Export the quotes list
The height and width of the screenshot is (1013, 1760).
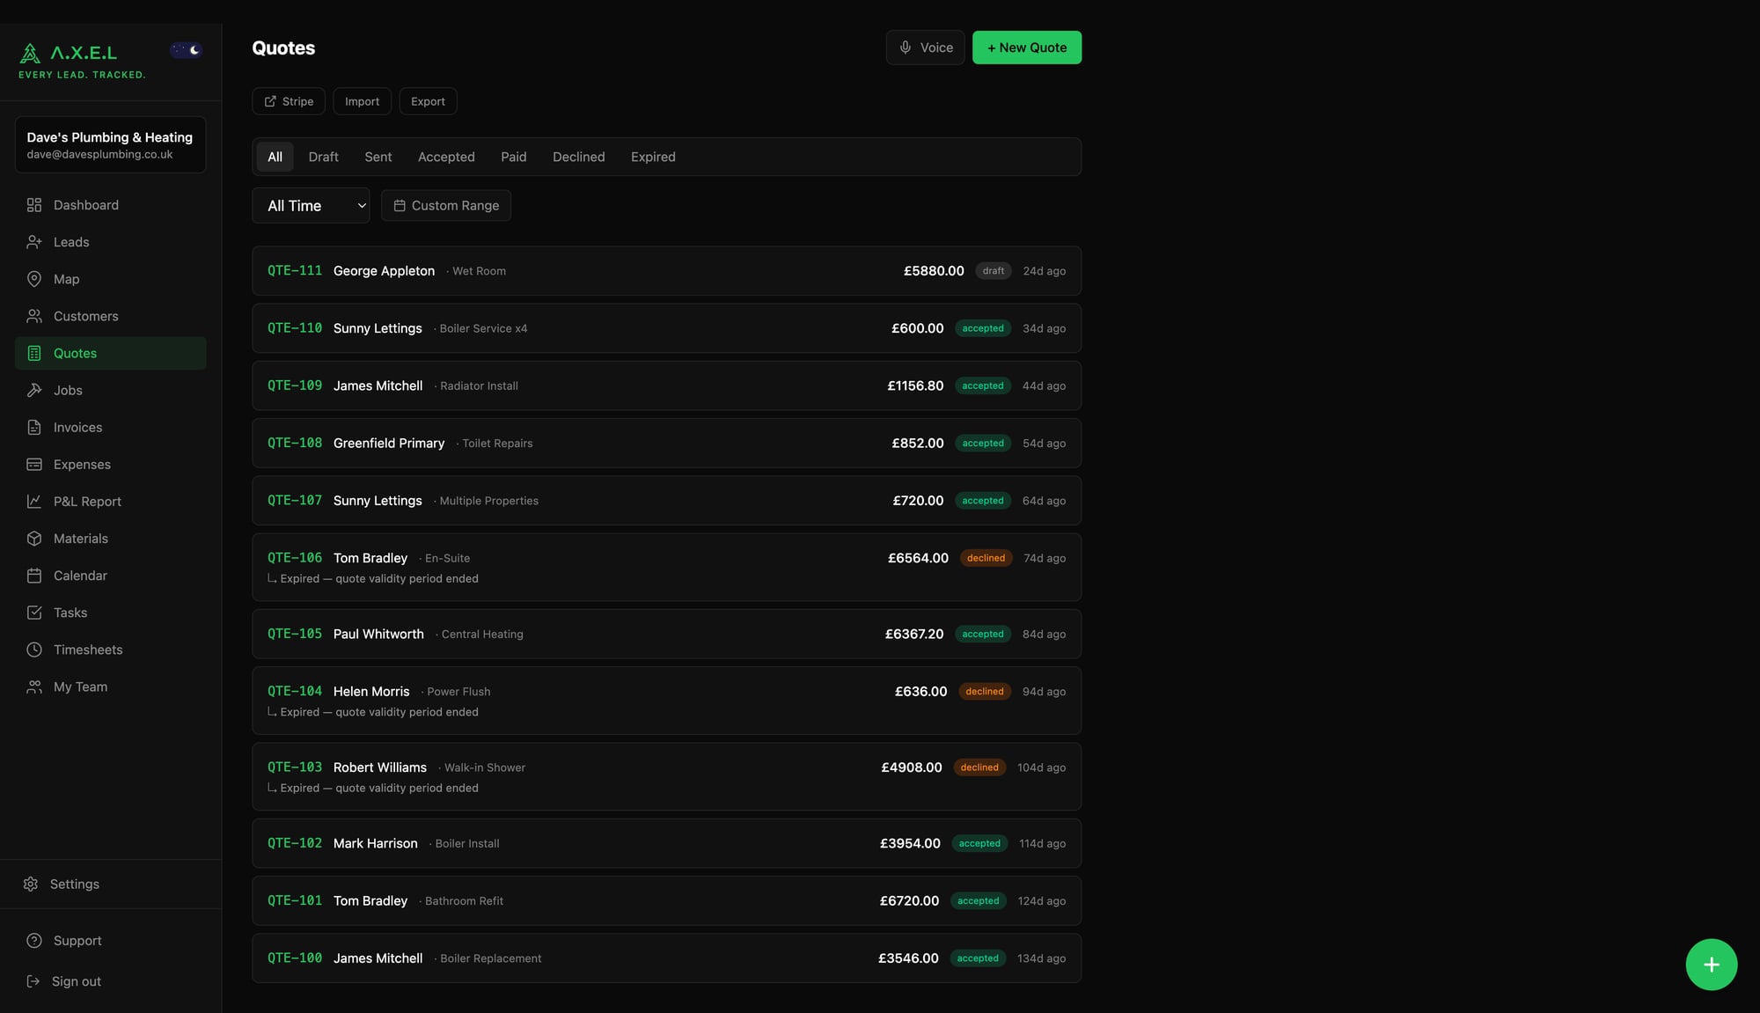click(x=428, y=100)
